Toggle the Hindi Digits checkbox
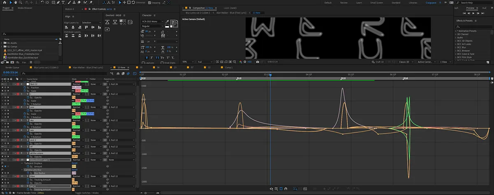Screen dimensions: 494x195 click(161, 63)
